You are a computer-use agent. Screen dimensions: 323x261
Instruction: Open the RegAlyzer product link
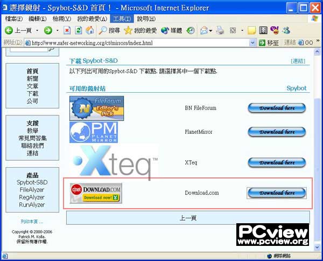pos(32,197)
